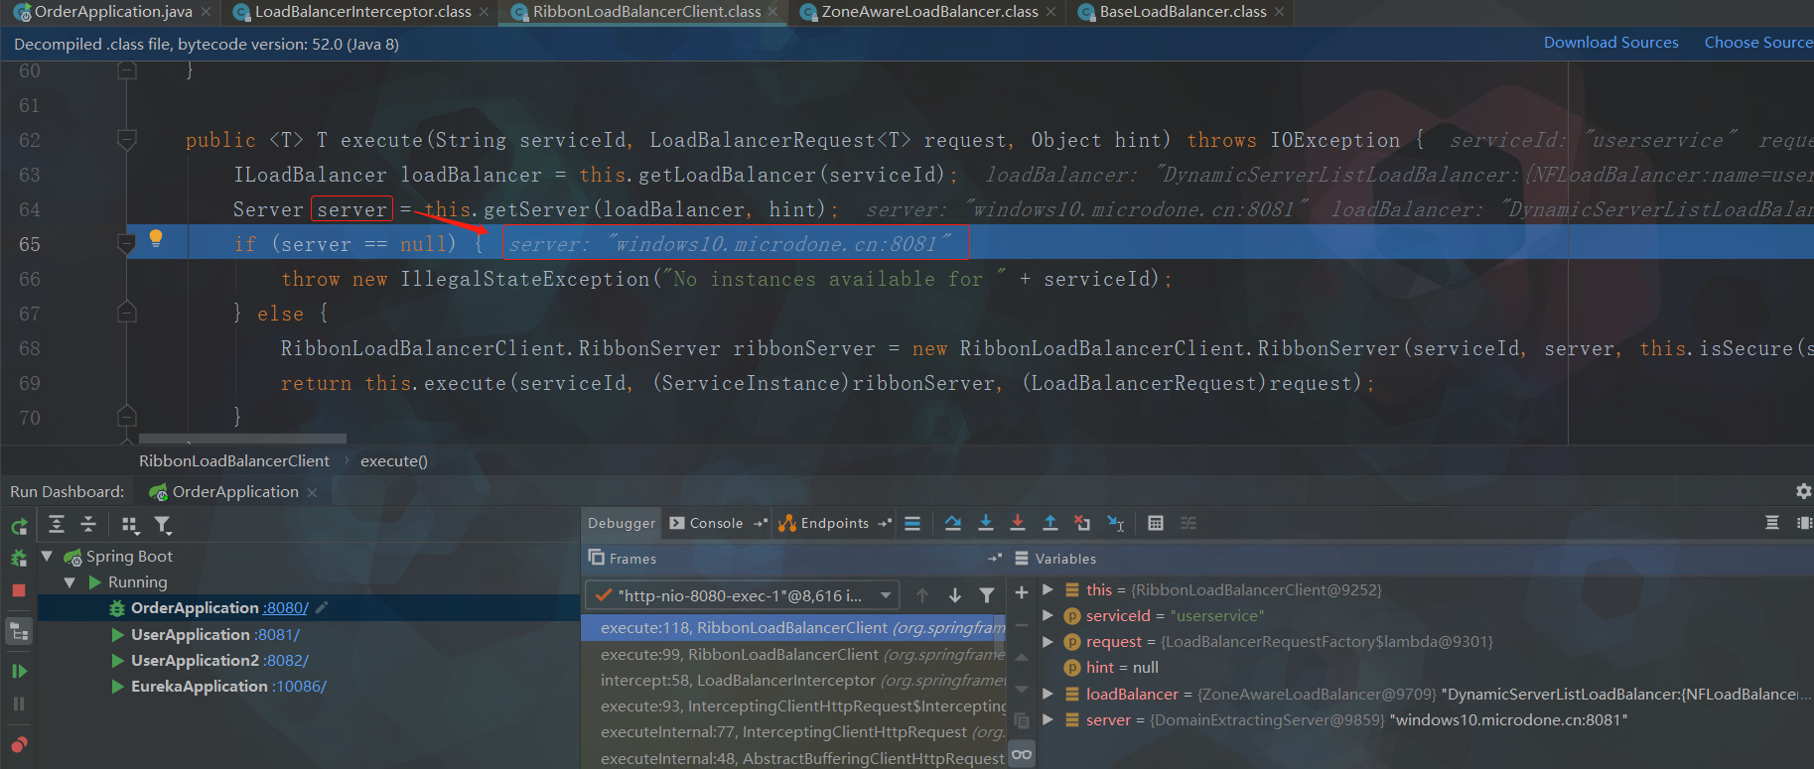The height and width of the screenshot is (769, 1814).
Task: Select previous frame with up arrow
Action: pyautogui.click(x=922, y=595)
